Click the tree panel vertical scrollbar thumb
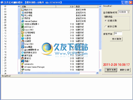This screenshot has width=133, height=100. tap(19, 33)
